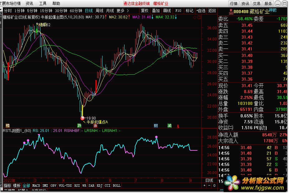Click main chart indicator title 牛股起爆主图
The height and width of the screenshot is (193, 289).
coord(52,17)
